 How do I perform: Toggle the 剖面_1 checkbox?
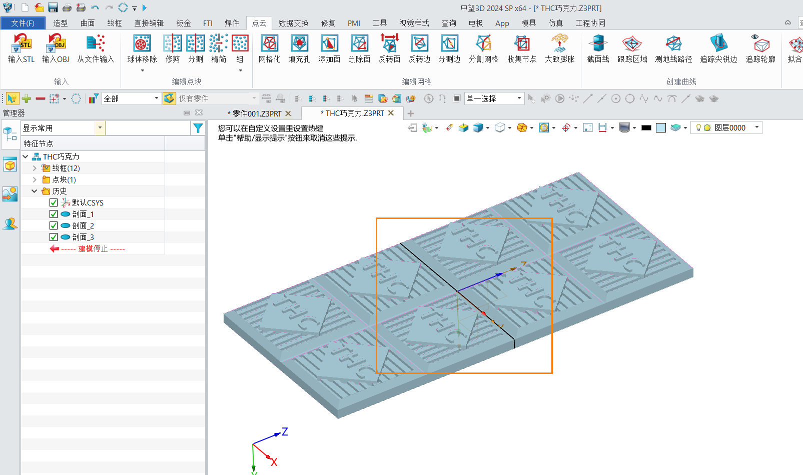pyautogui.click(x=54, y=214)
